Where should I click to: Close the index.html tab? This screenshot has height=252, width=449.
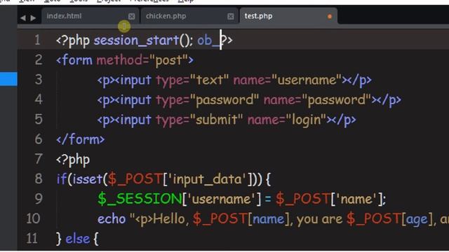pos(131,16)
